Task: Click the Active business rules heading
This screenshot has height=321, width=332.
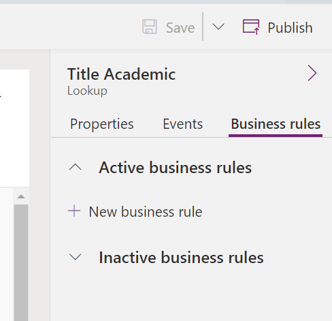Action: (176, 168)
